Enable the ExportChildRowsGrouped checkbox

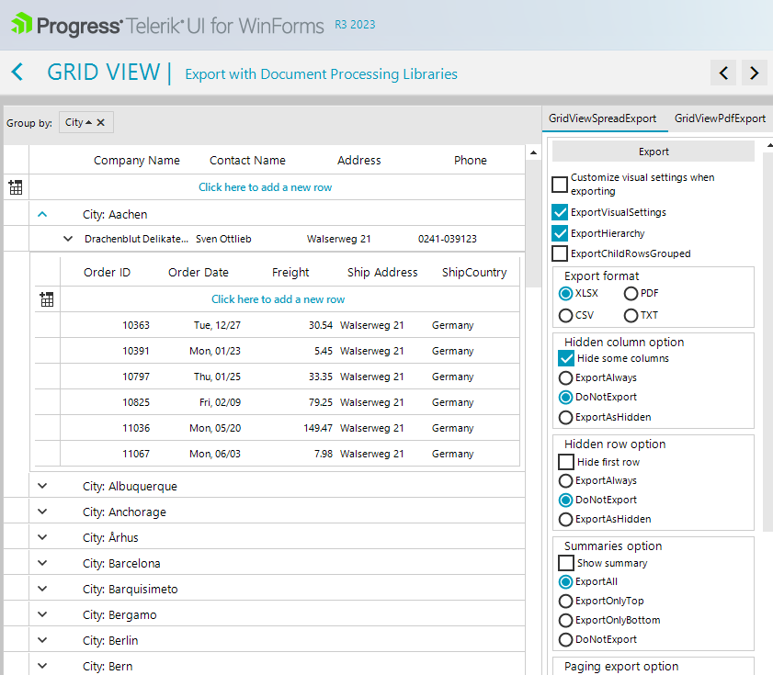pyautogui.click(x=559, y=253)
